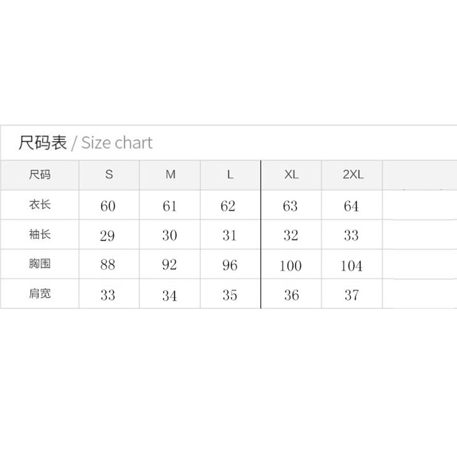Select chest value 104 for 2XL
457x457 pixels.
(351, 266)
